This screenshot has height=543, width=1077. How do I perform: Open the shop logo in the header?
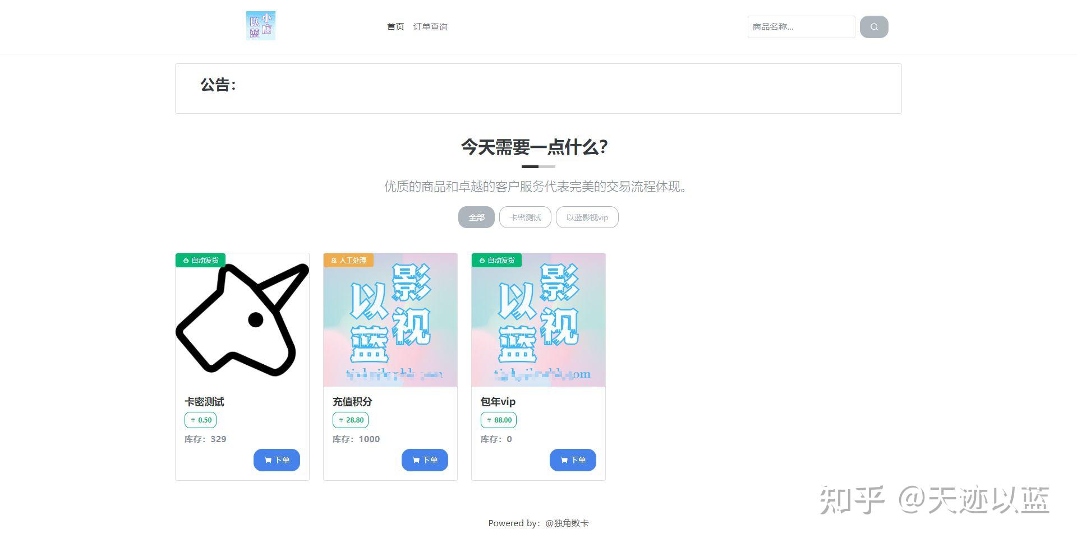261,26
